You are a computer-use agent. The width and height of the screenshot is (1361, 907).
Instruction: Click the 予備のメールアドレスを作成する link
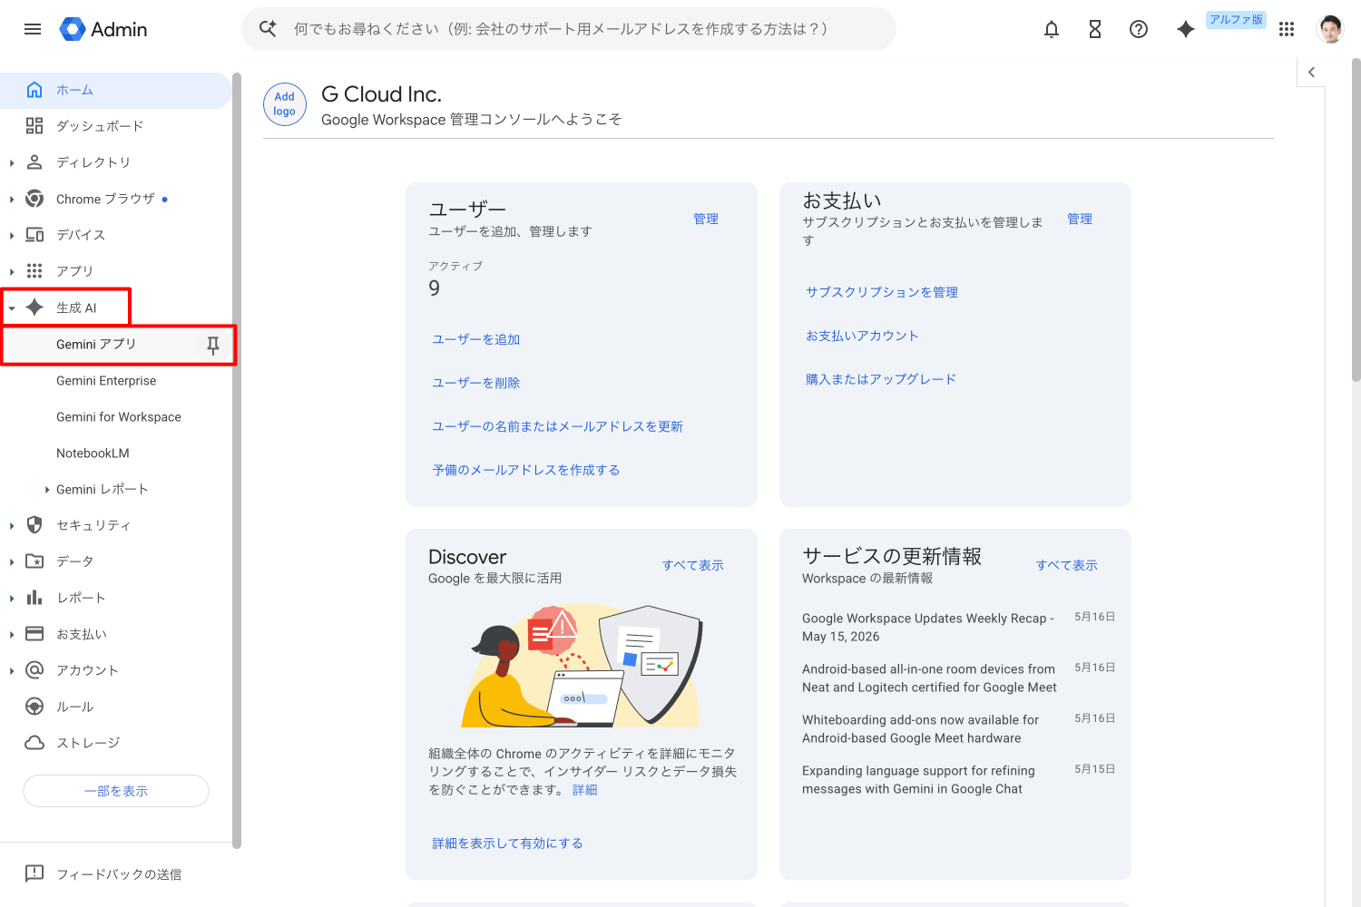pos(526,470)
